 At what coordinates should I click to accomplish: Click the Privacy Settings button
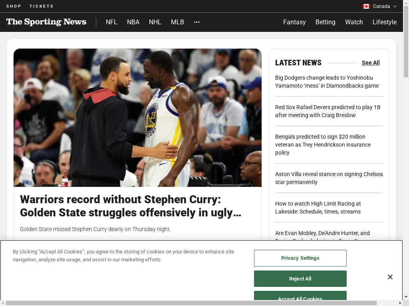point(300,258)
